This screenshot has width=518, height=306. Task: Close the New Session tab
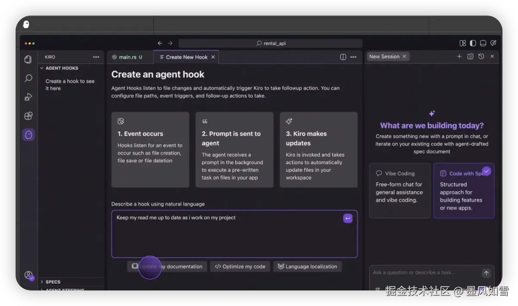(404, 57)
